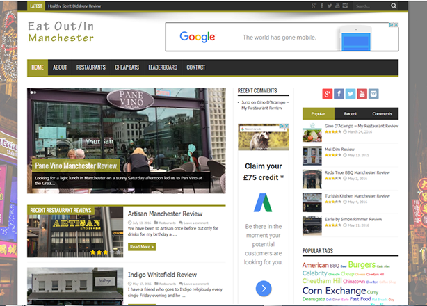The height and width of the screenshot is (306, 427).
Task: Open Pane Vino Manchester Review slide title
Action: (x=76, y=166)
